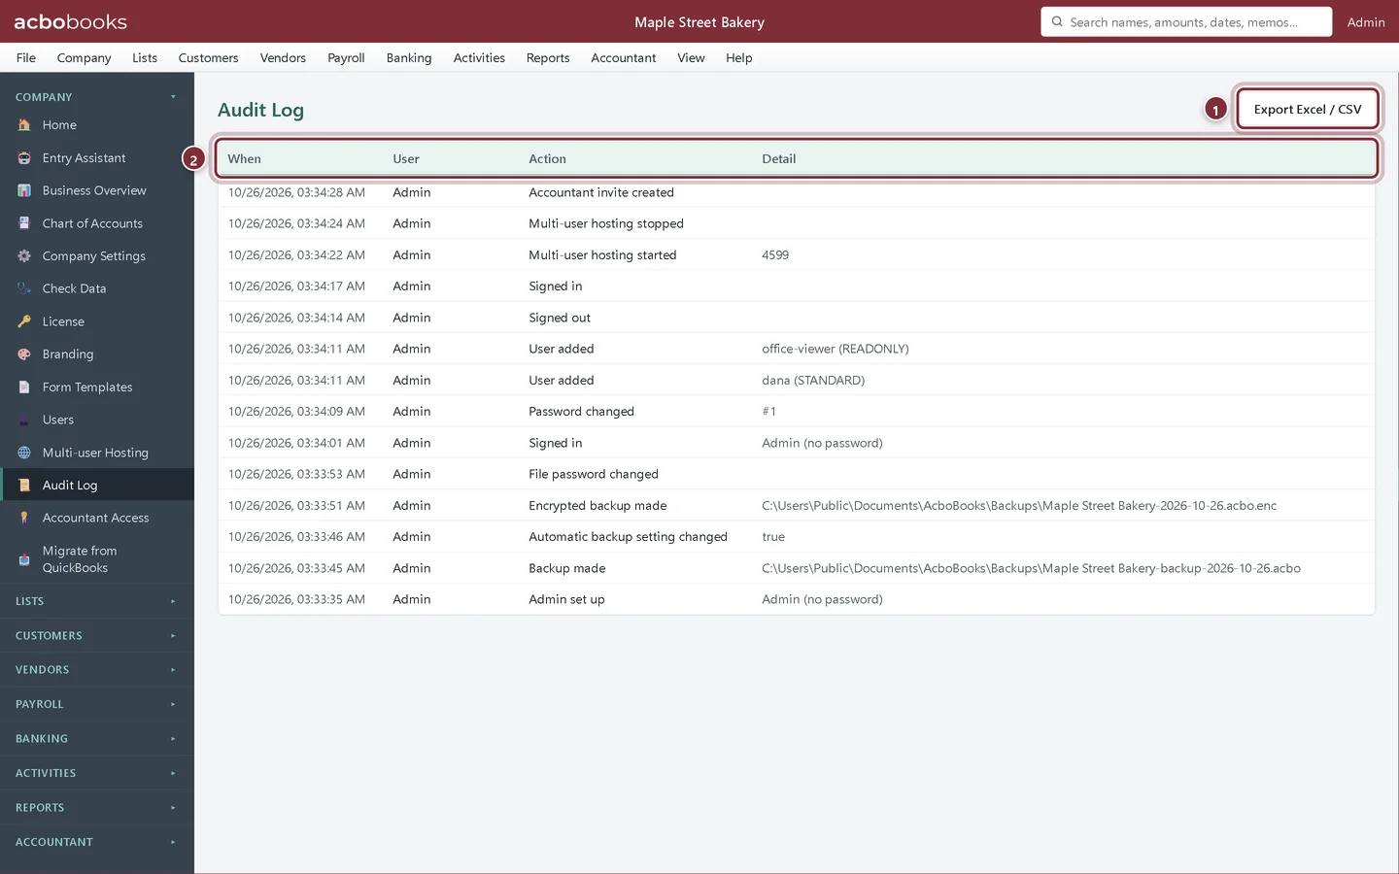Click the Admin user label
This screenshot has width=1399, height=874.
(1366, 22)
